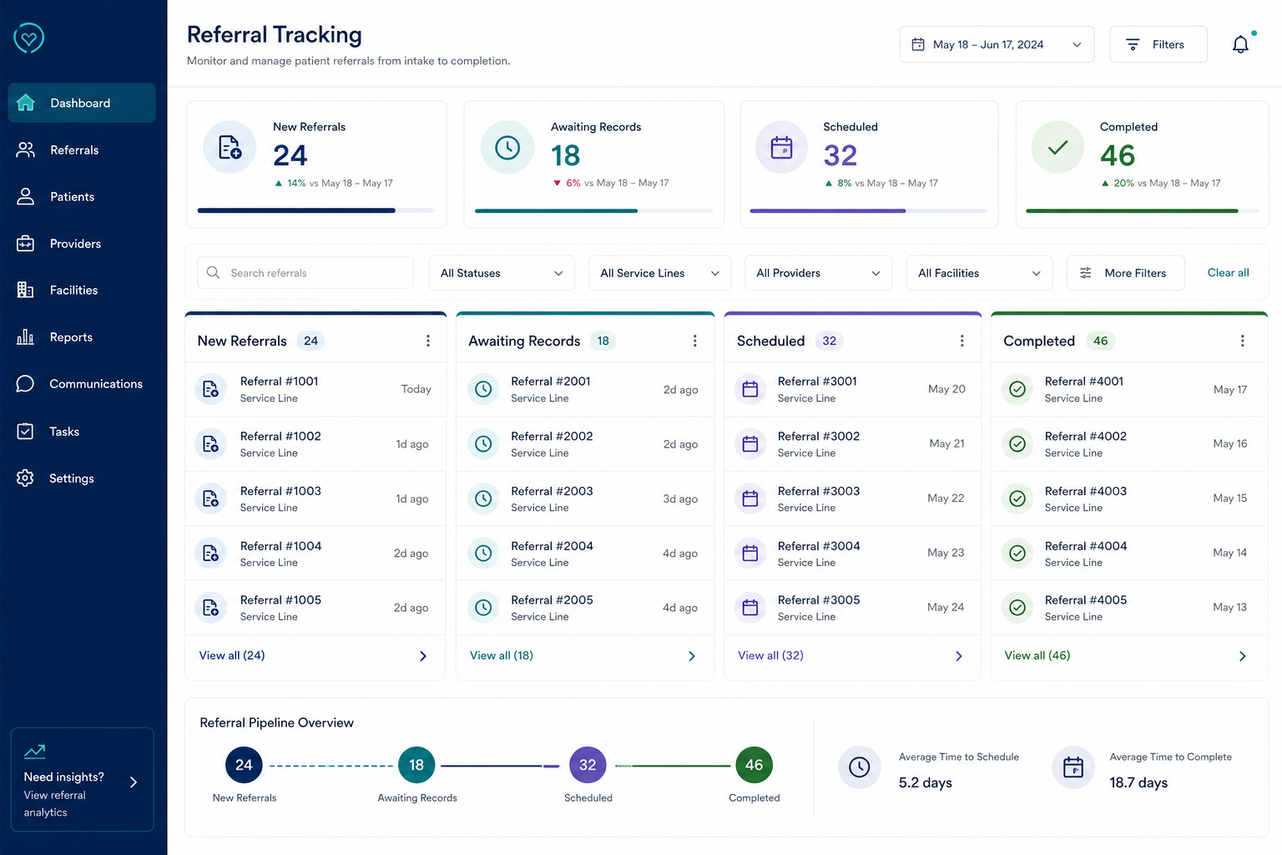Open Communications menu item

82,383
